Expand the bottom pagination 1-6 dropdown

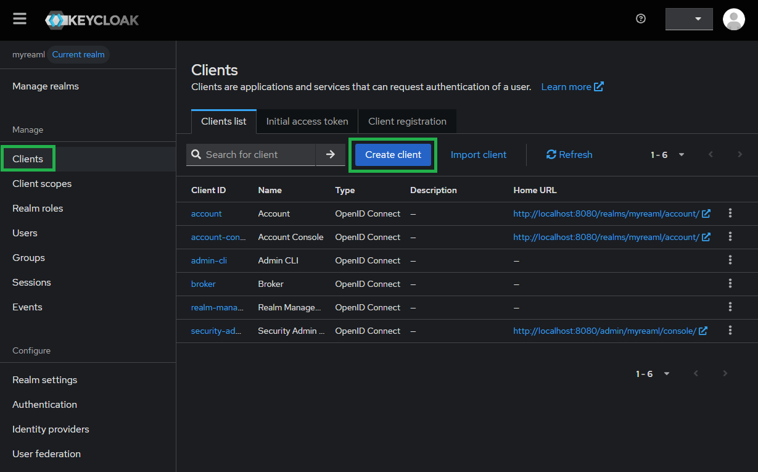[x=653, y=374]
